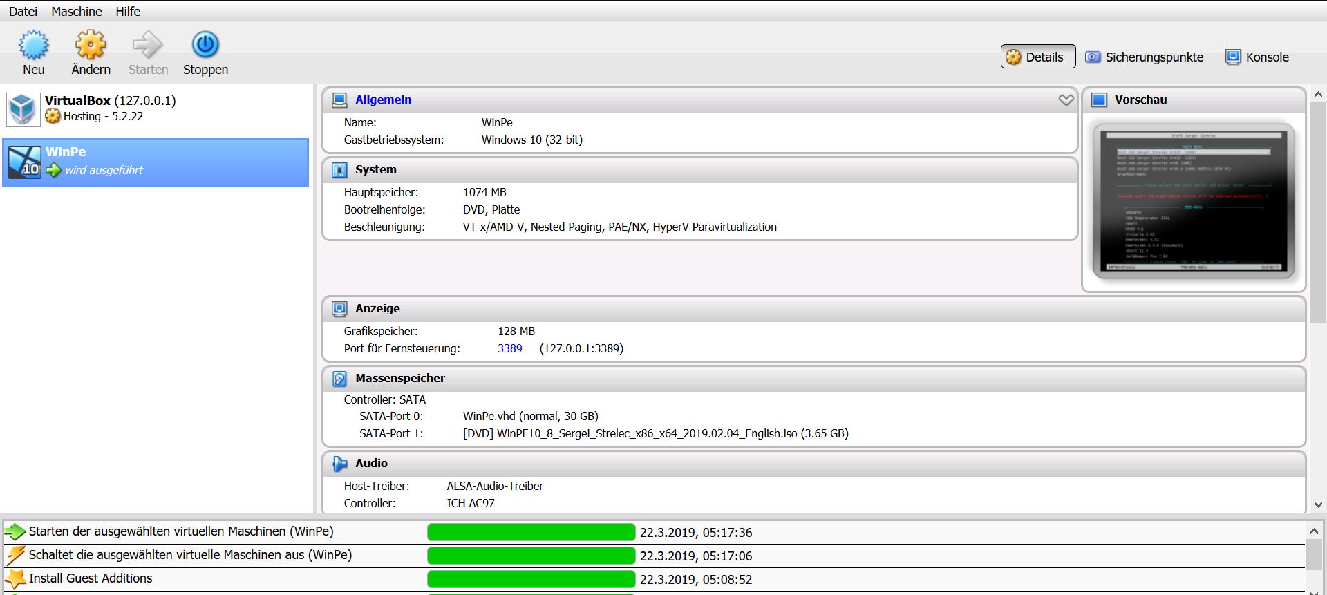Click the ICH AC97 controller value
The width and height of the screenshot is (1327, 595).
[x=471, y=503]
